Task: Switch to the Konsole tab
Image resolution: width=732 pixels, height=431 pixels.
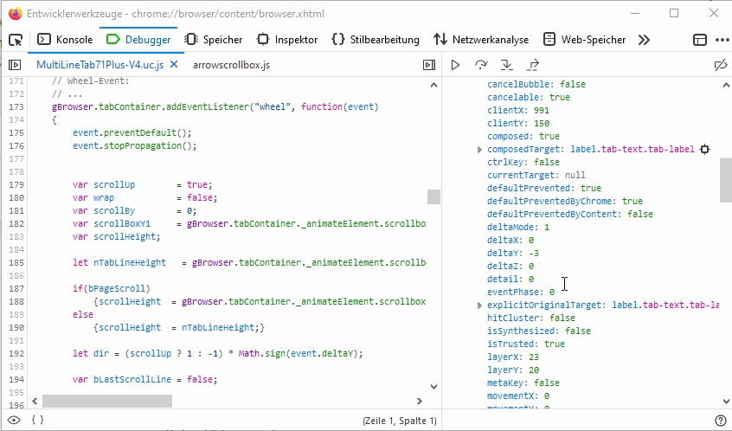Action: [65, 40]
